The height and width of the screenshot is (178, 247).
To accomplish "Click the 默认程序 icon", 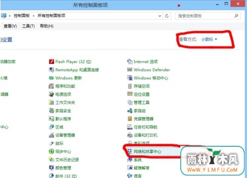I will click(x=51, y=119).
